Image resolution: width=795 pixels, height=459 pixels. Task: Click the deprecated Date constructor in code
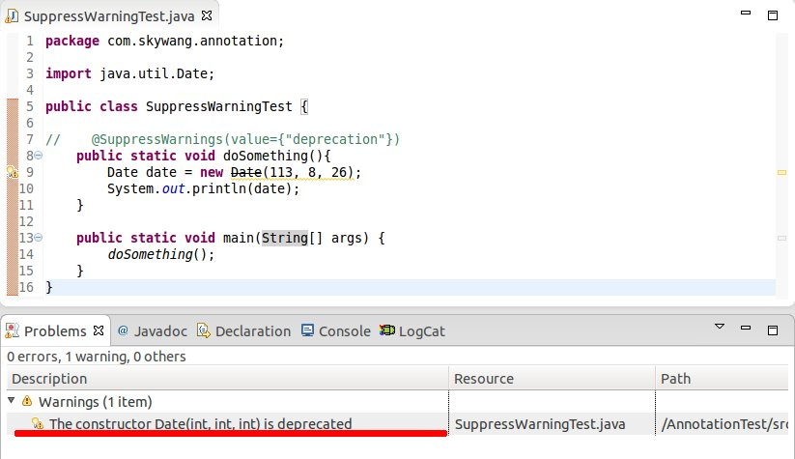246,172
